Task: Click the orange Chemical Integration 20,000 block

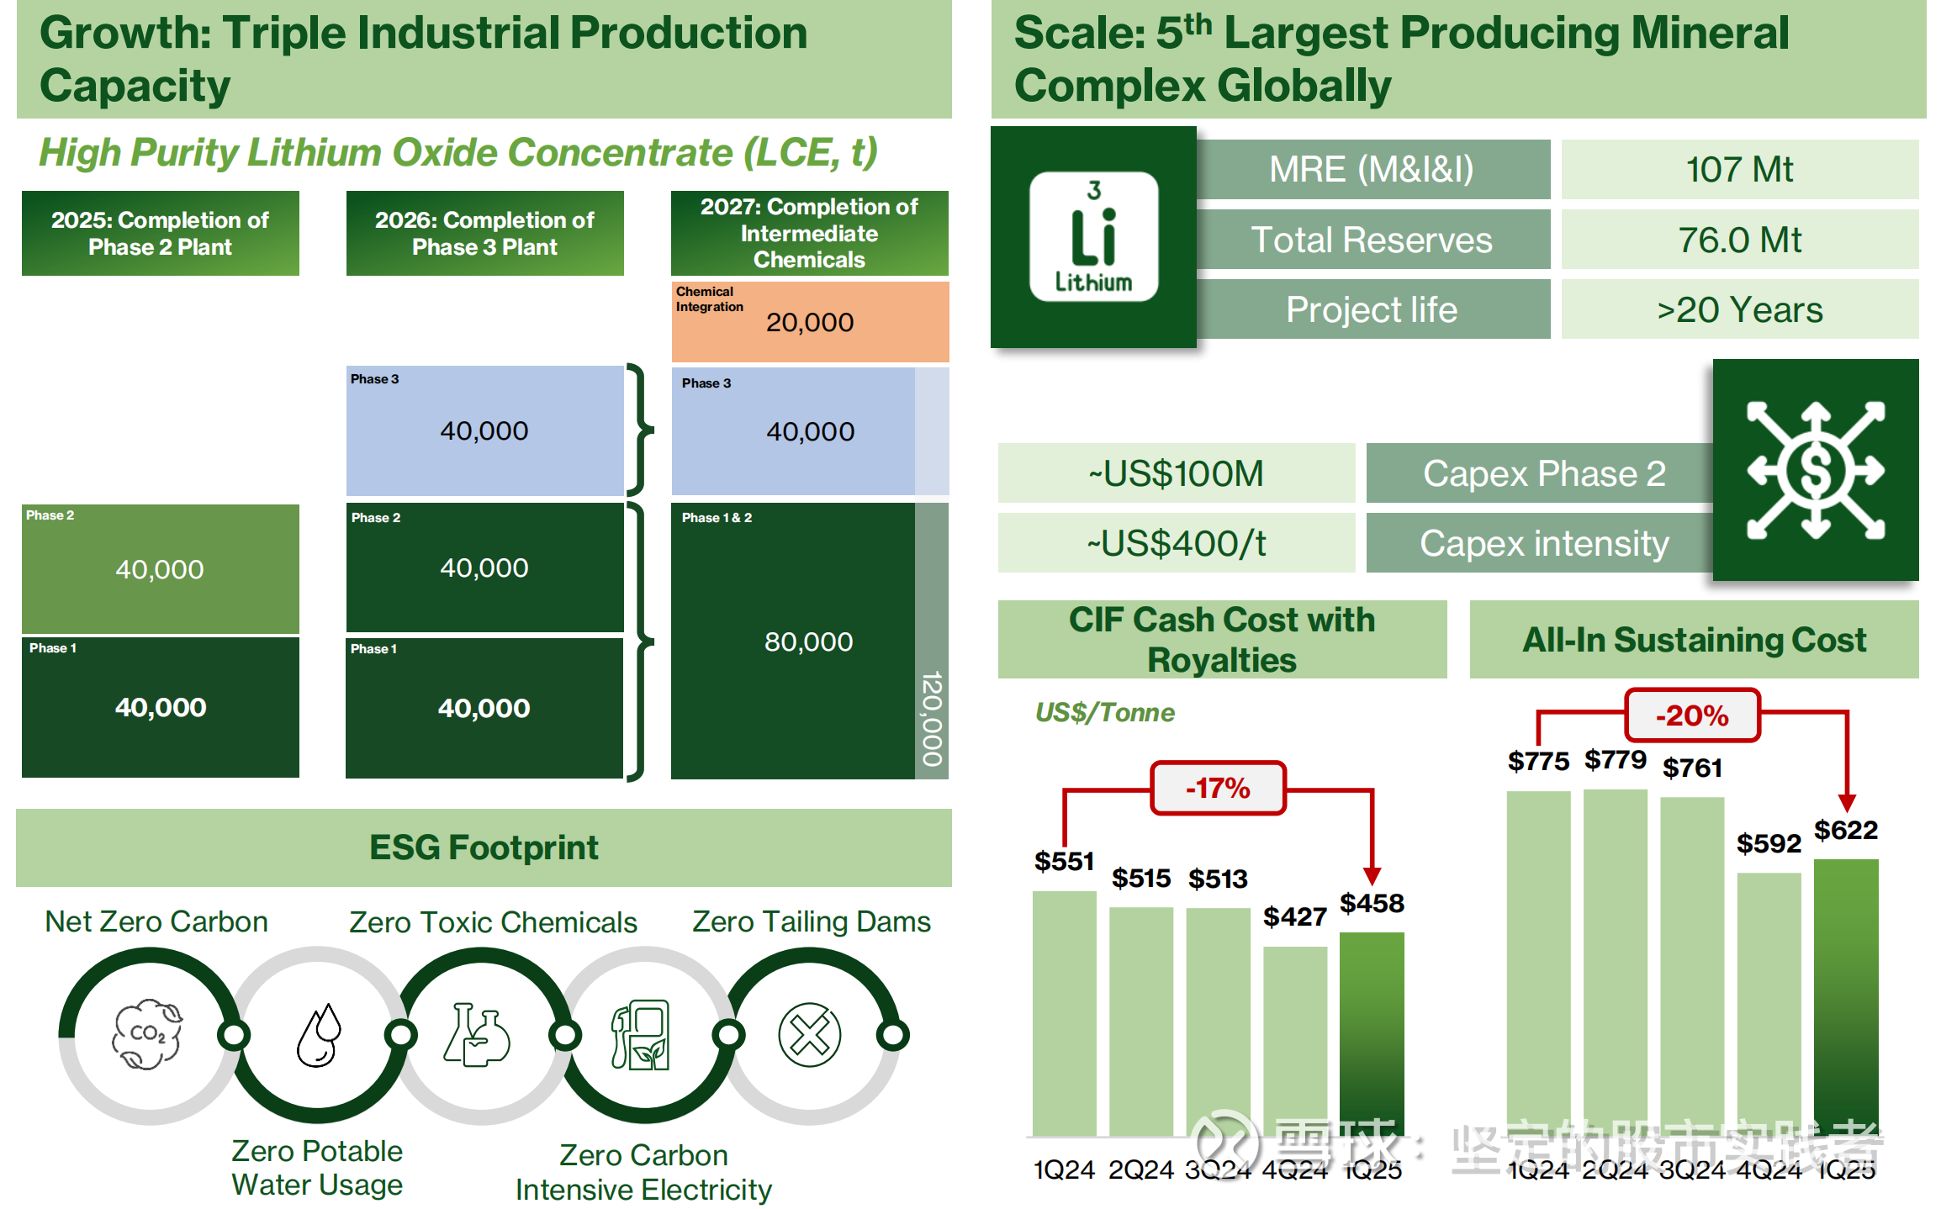Action: point(809,322)
